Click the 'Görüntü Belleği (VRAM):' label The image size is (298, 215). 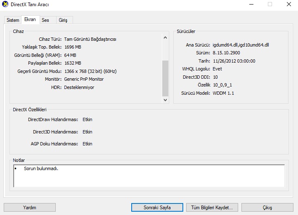coord(38,55)
